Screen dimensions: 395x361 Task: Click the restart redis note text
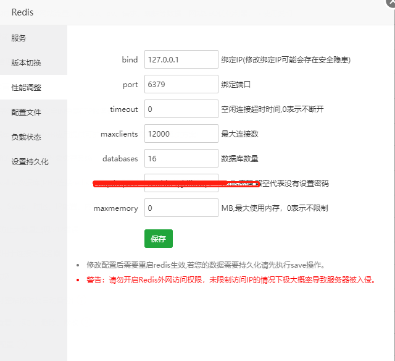[x=207, y=265]
